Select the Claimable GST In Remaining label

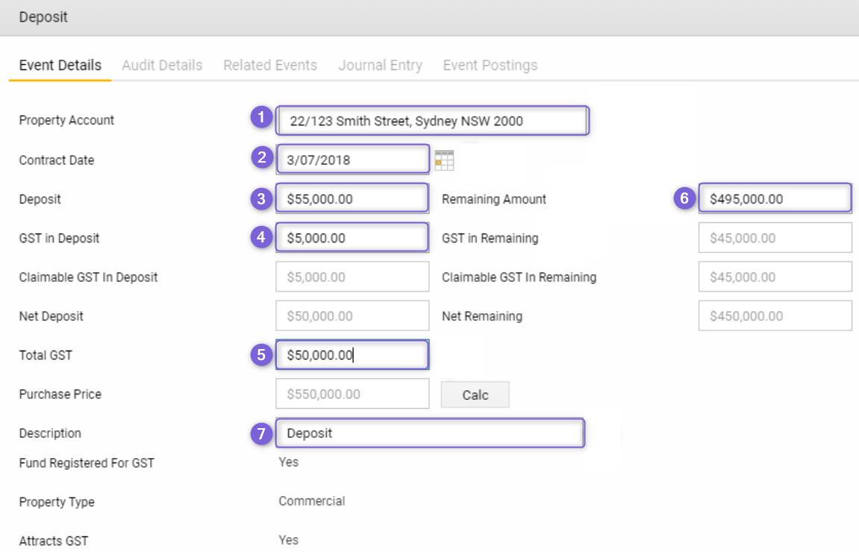click(x=519, y=277)
